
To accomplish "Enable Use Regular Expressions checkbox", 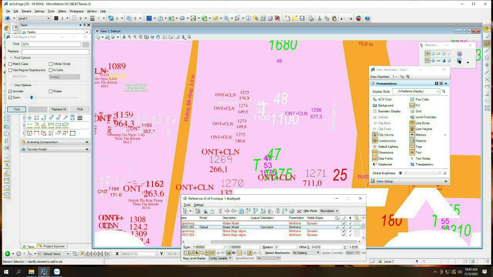I will tap(10, 70).
